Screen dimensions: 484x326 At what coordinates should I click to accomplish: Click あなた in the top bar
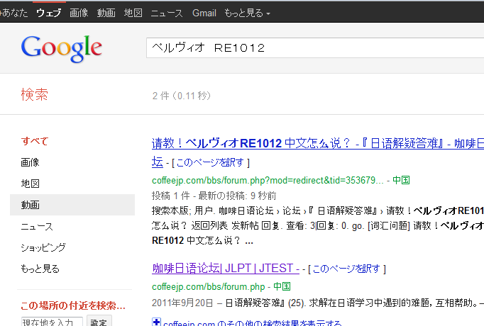pyautogui.click(x=14, y=13)
